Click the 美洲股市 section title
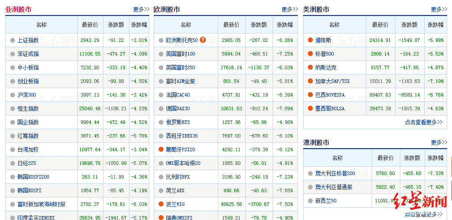 click(316, 10)
